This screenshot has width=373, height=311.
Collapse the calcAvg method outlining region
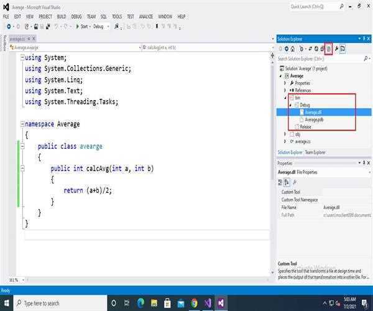(x=21, y=169)
